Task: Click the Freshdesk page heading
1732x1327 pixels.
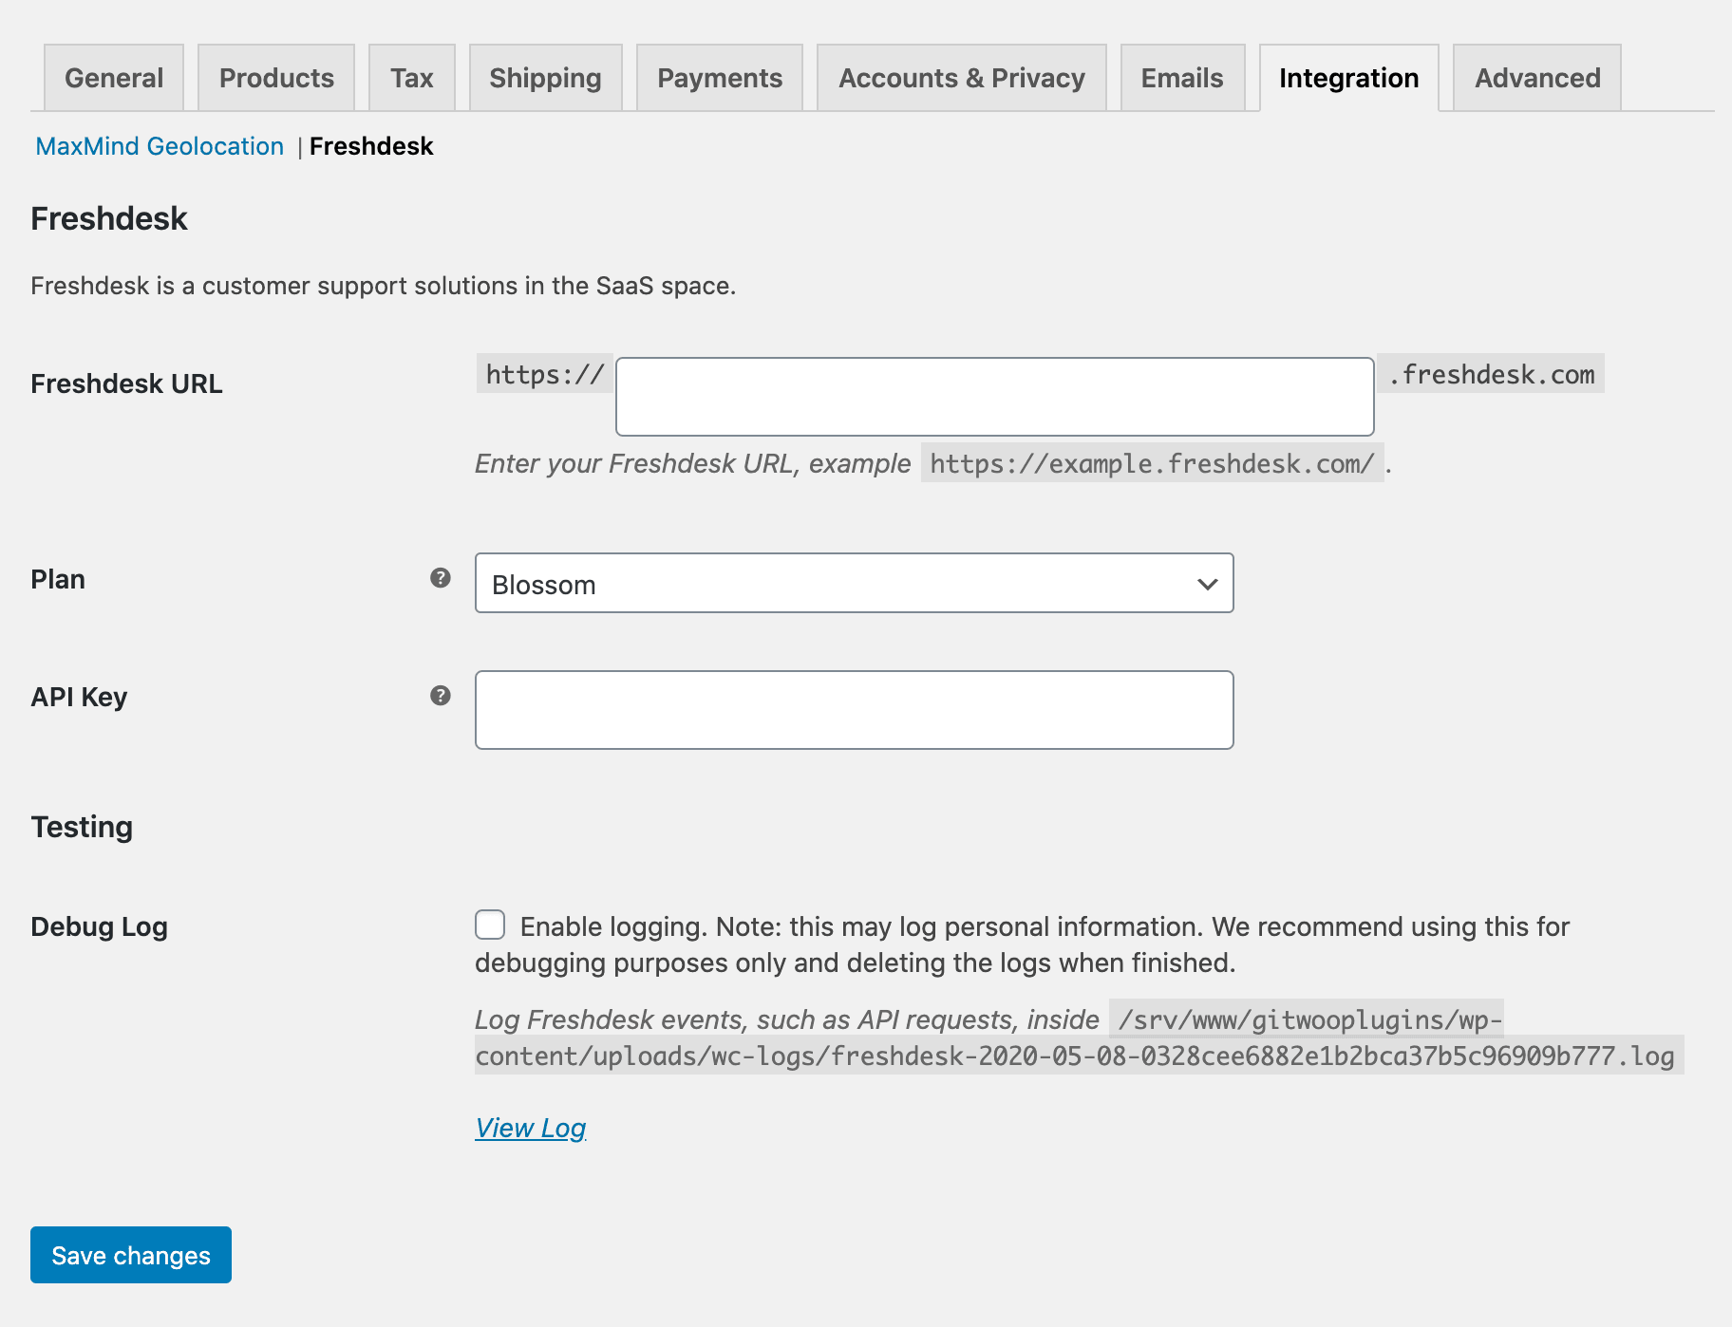Action: click(109, 218)
